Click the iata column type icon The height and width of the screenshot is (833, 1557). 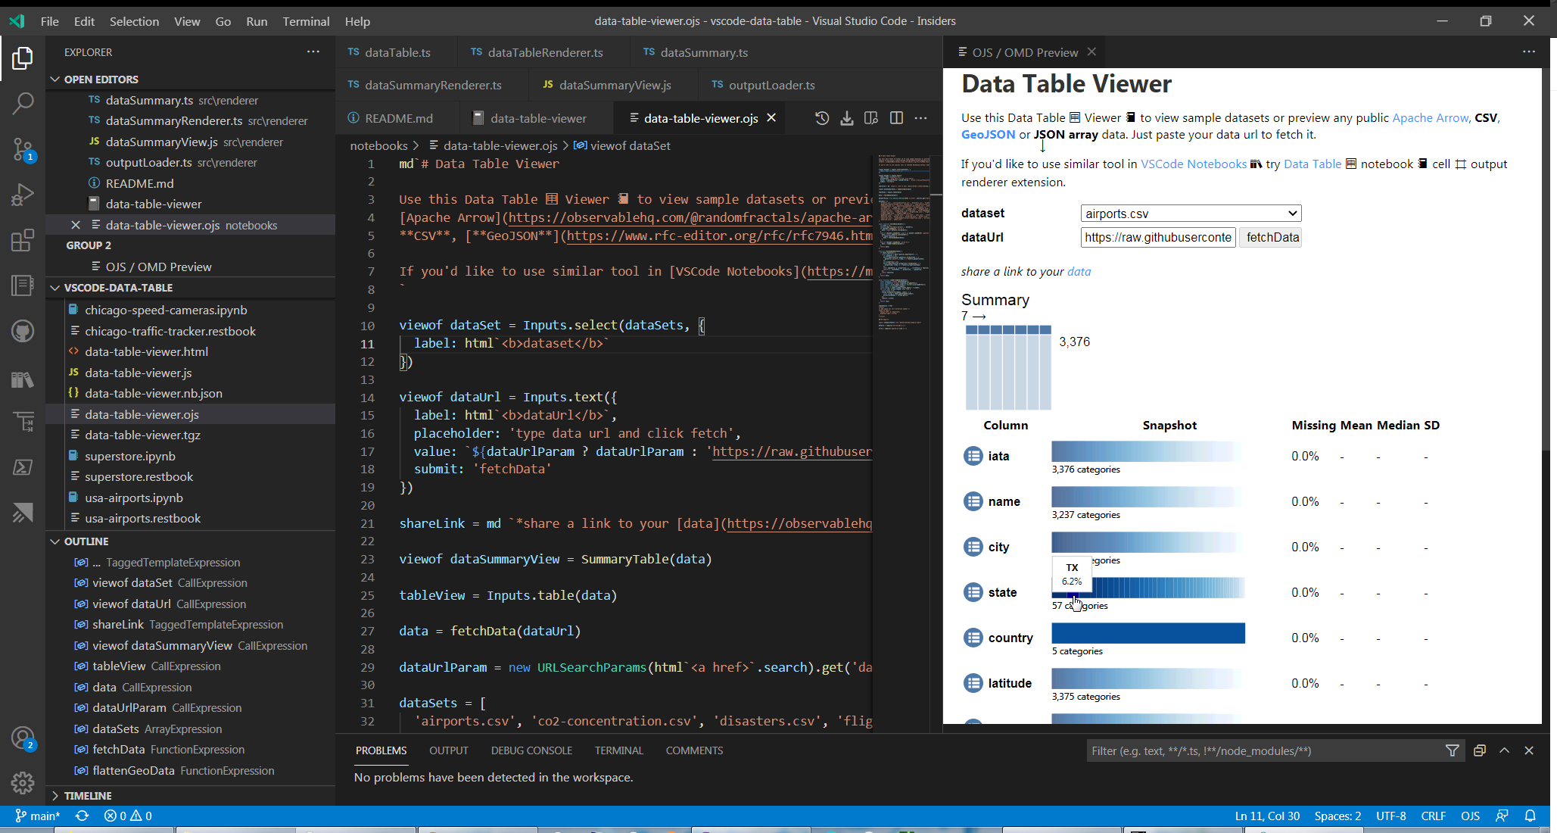(973, 456)
